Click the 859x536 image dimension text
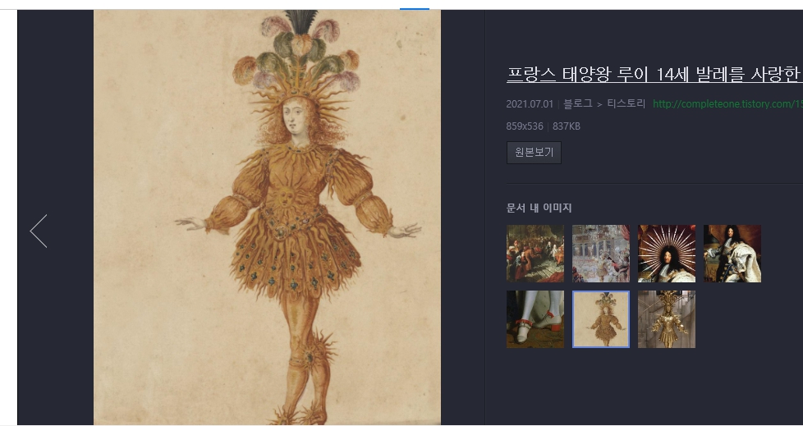 pyautogui.click(x=525, y=126)
